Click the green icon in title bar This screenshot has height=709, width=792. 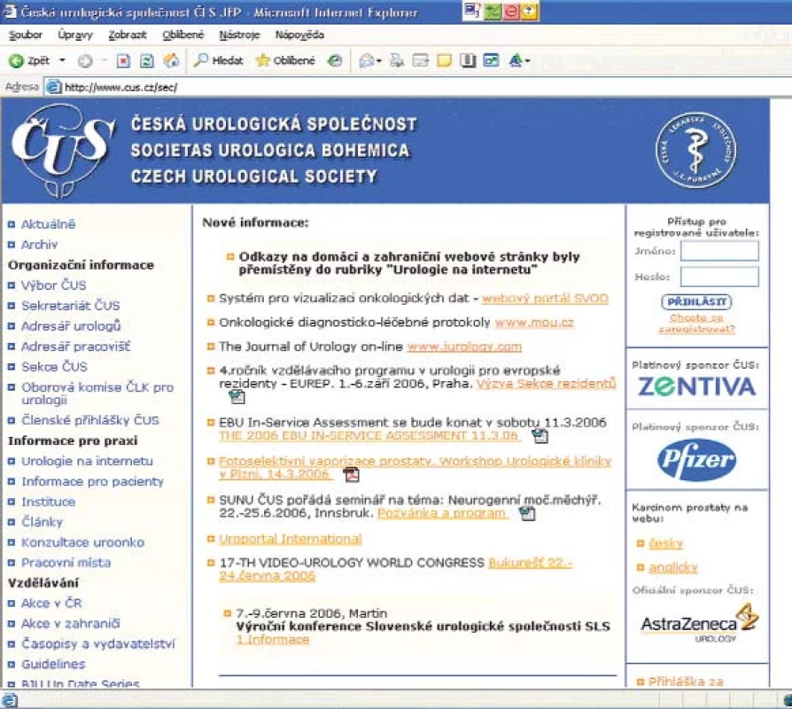tap(493, 12)
